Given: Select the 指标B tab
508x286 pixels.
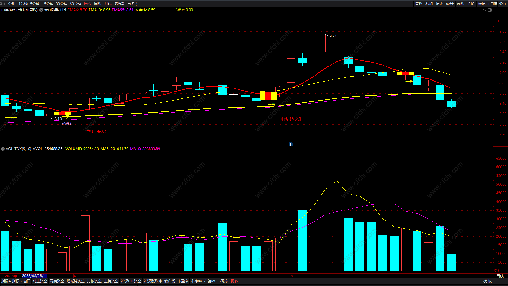Looking at the screenshot, I should click(17, 281).
